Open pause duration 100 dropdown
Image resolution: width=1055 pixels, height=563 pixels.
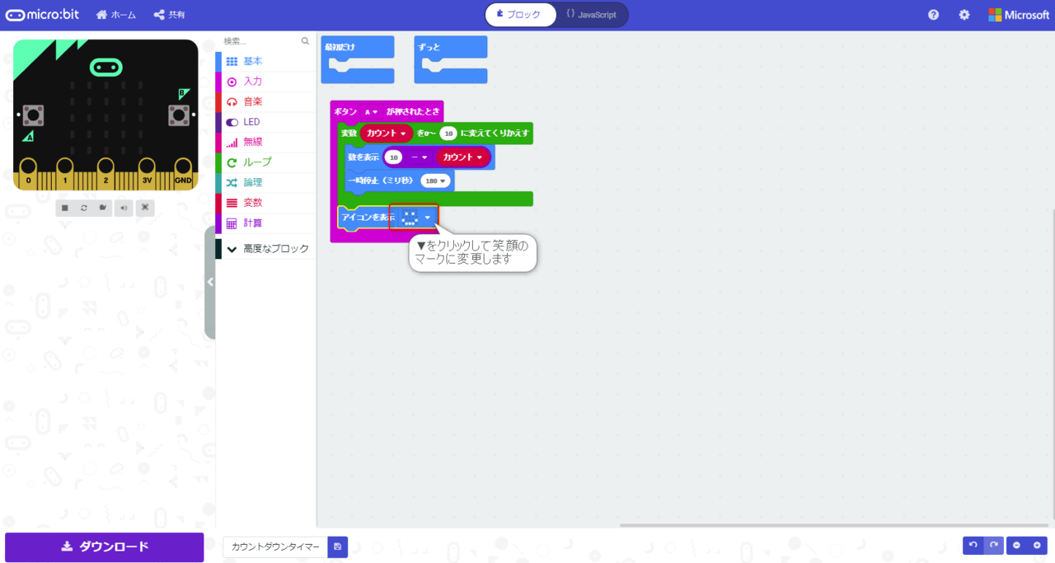435,181
